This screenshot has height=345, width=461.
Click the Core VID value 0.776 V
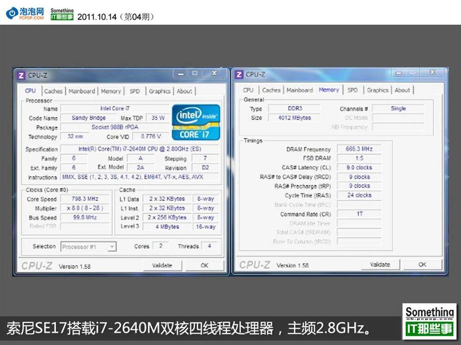tap(151, 137)
